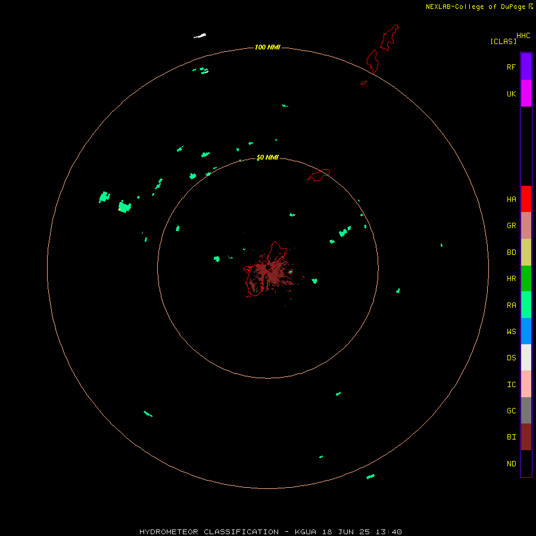536x536 pixels.
Task: Click the GC legend label
Action: [512, 411]
